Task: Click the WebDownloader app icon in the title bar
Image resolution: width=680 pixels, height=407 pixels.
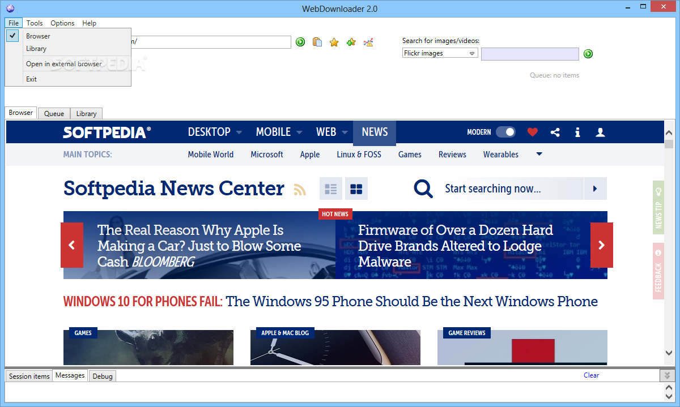Action: 9,8
